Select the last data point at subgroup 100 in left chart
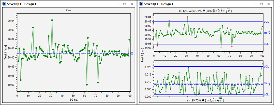The height and width of the screenshot is (105, 274). (x=129, y=40)
